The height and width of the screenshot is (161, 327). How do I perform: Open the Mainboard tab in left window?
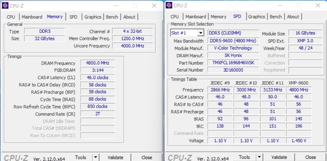click(32, 17)
